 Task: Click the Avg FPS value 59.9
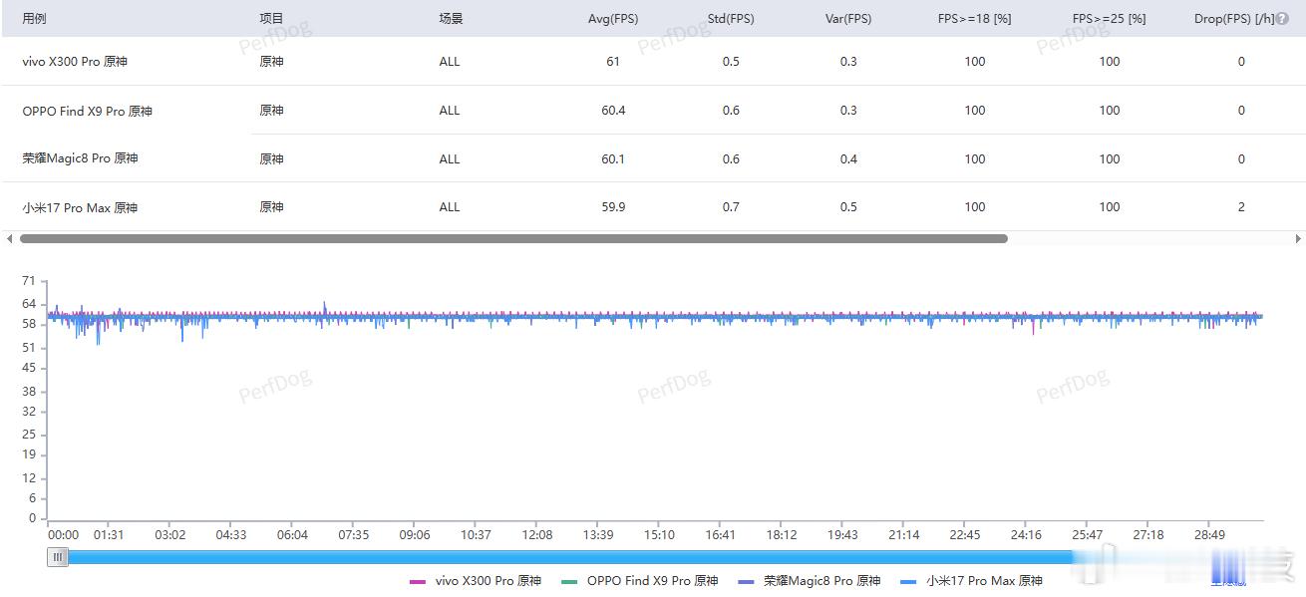click(x=613, y=207)
